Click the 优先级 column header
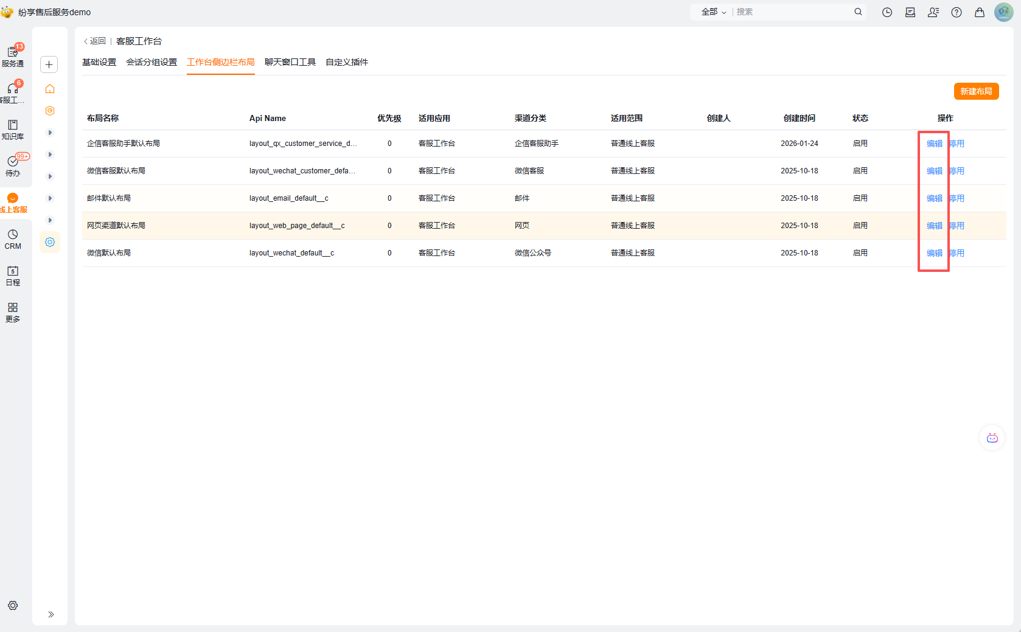 tap(389, 118)
